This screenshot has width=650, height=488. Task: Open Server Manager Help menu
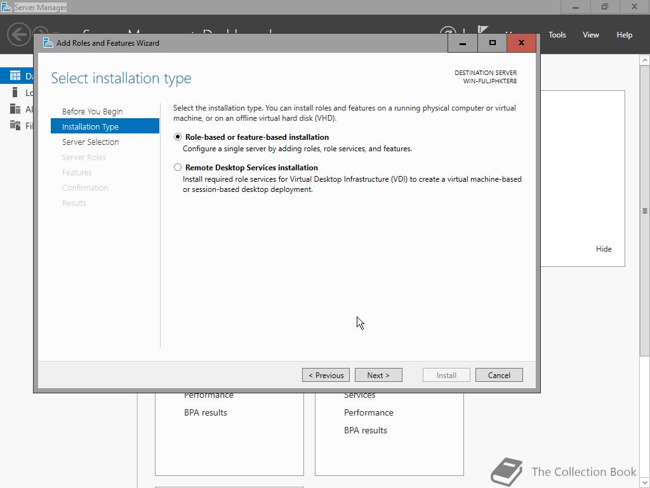point(625,35)
